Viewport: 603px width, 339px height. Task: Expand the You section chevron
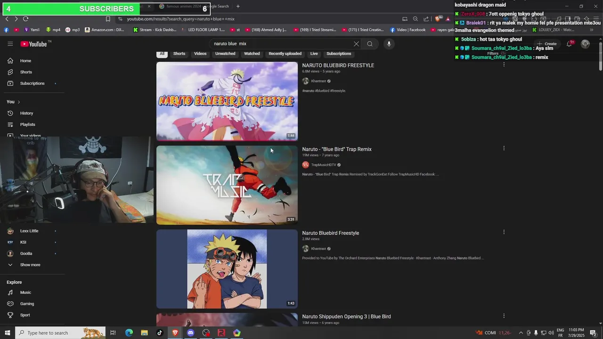19,102
